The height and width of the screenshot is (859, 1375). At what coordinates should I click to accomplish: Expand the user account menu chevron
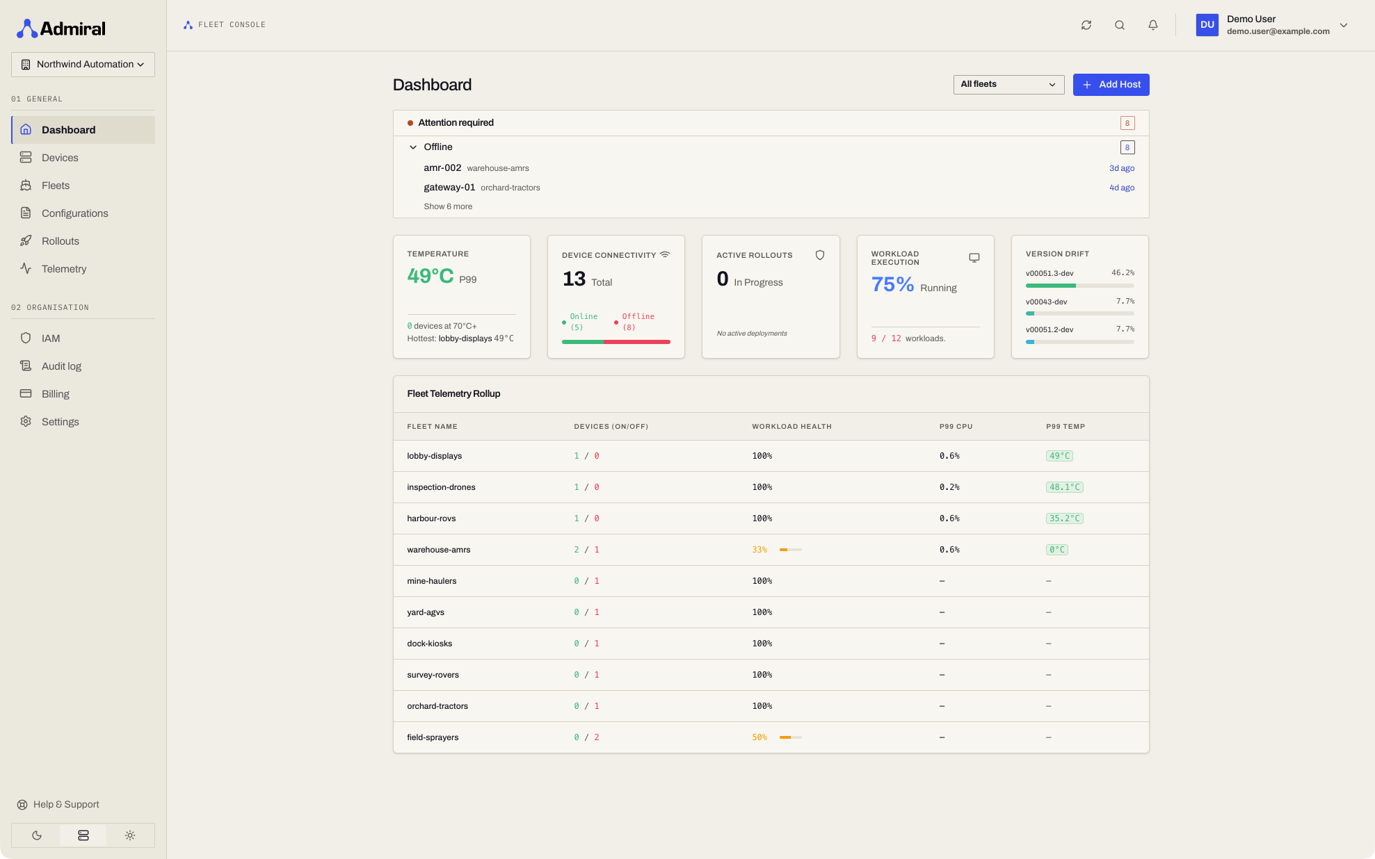tap(1344, 25)
